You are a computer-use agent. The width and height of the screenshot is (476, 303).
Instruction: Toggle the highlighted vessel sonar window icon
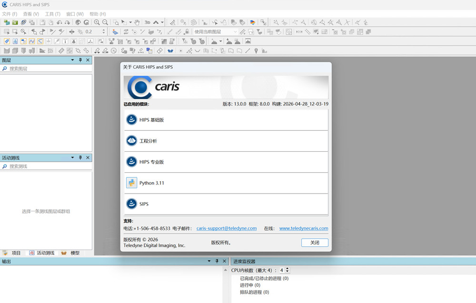[15, 41]
